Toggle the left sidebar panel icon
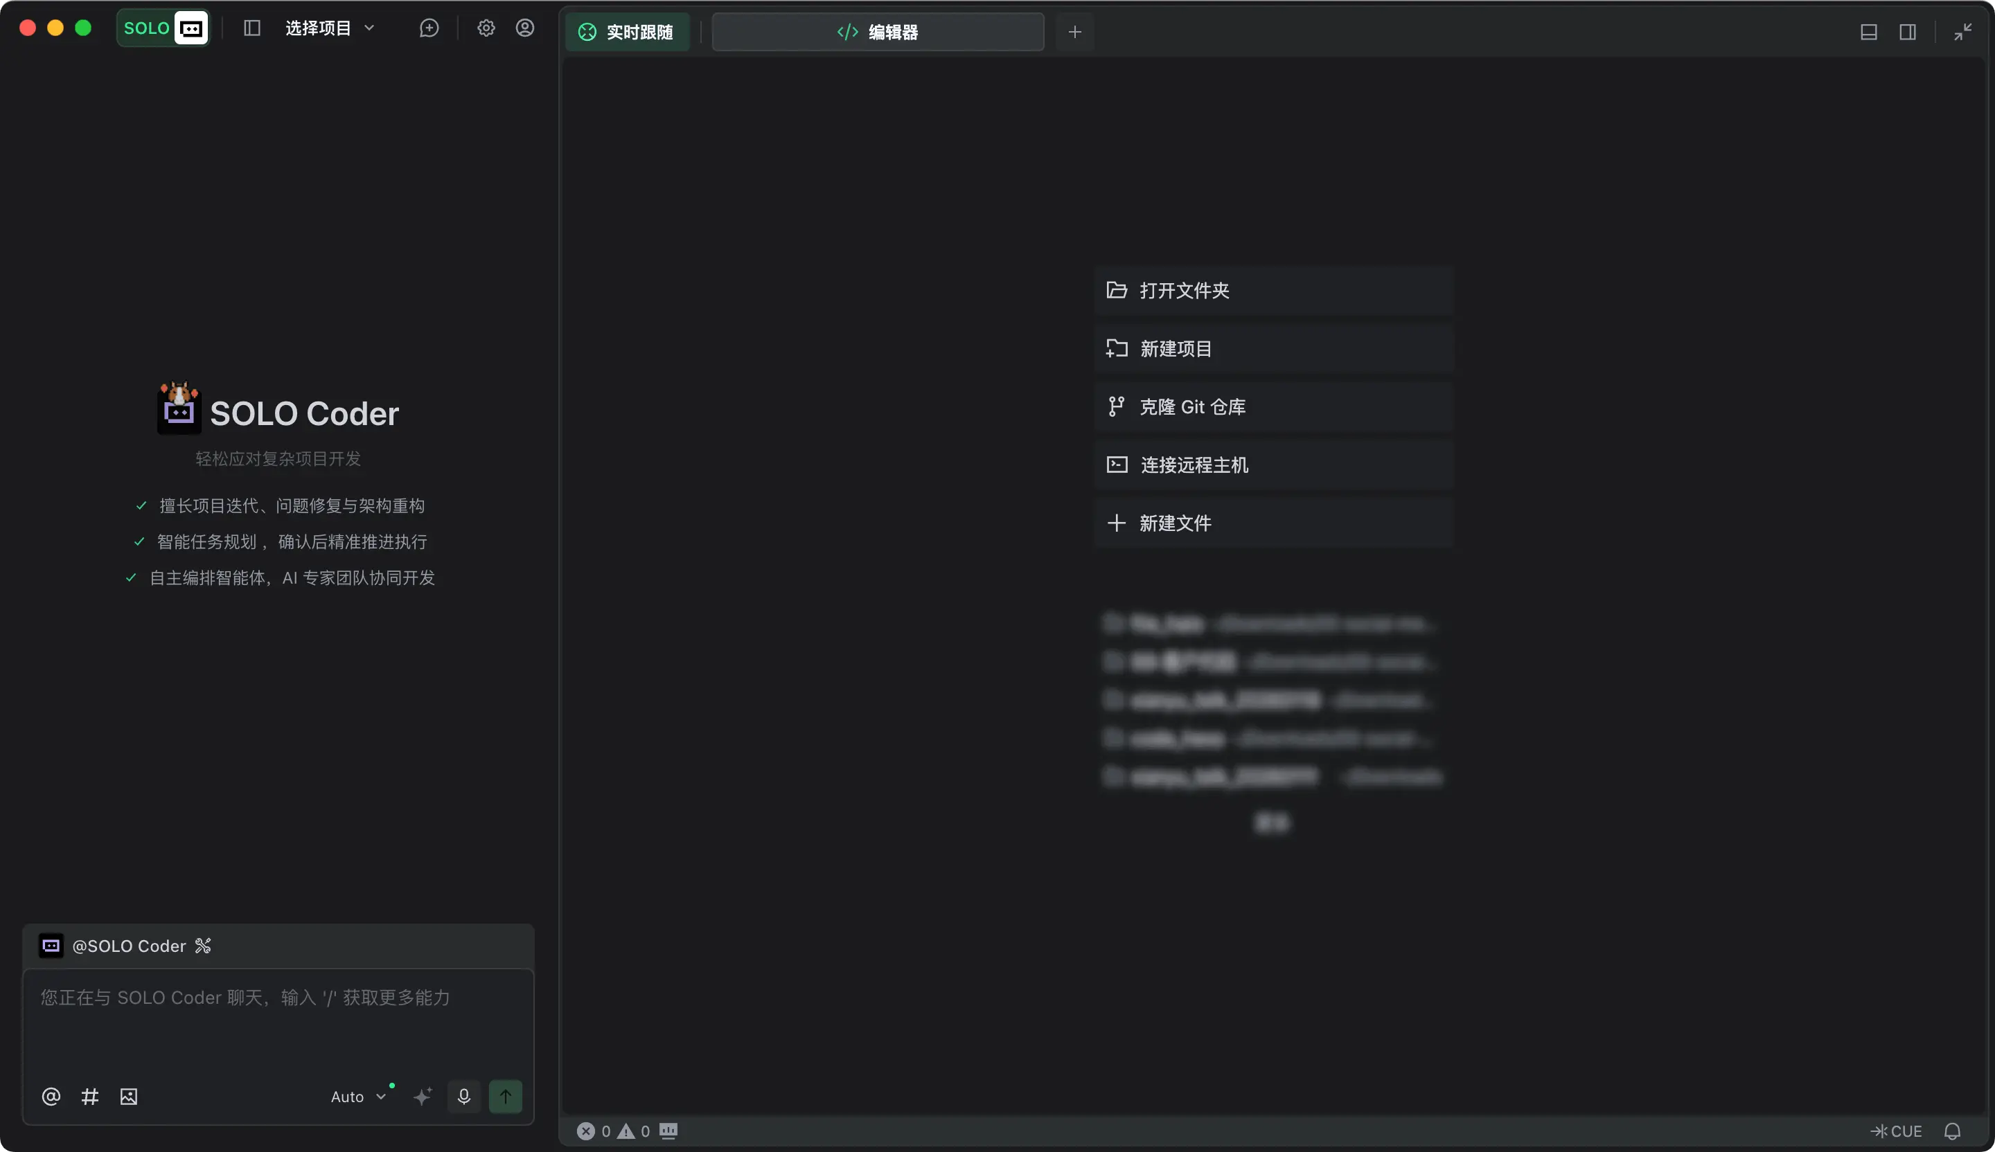Viewport: 1995px width, 1152px height. click(251, 28)
